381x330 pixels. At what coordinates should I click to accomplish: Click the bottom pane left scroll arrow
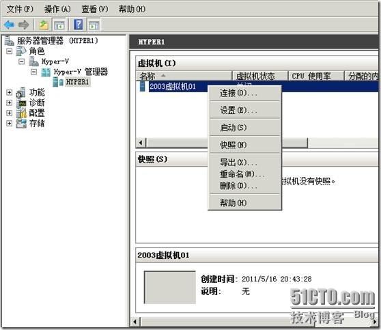click(135, 322)
